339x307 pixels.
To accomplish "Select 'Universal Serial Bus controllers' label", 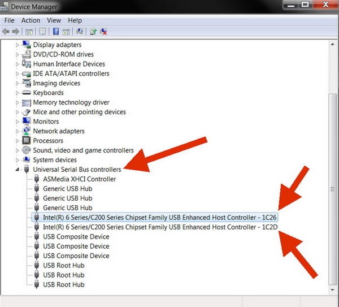I will [x=77, y=170].
